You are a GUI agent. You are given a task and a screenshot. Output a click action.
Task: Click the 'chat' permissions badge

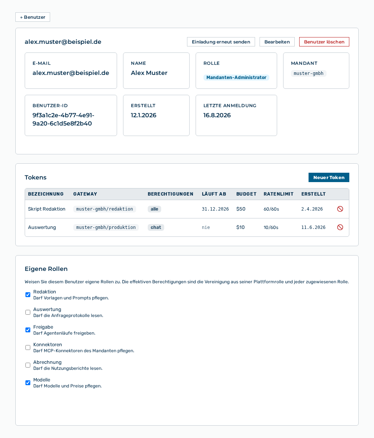pyautogui.click(x=156, y=227)
